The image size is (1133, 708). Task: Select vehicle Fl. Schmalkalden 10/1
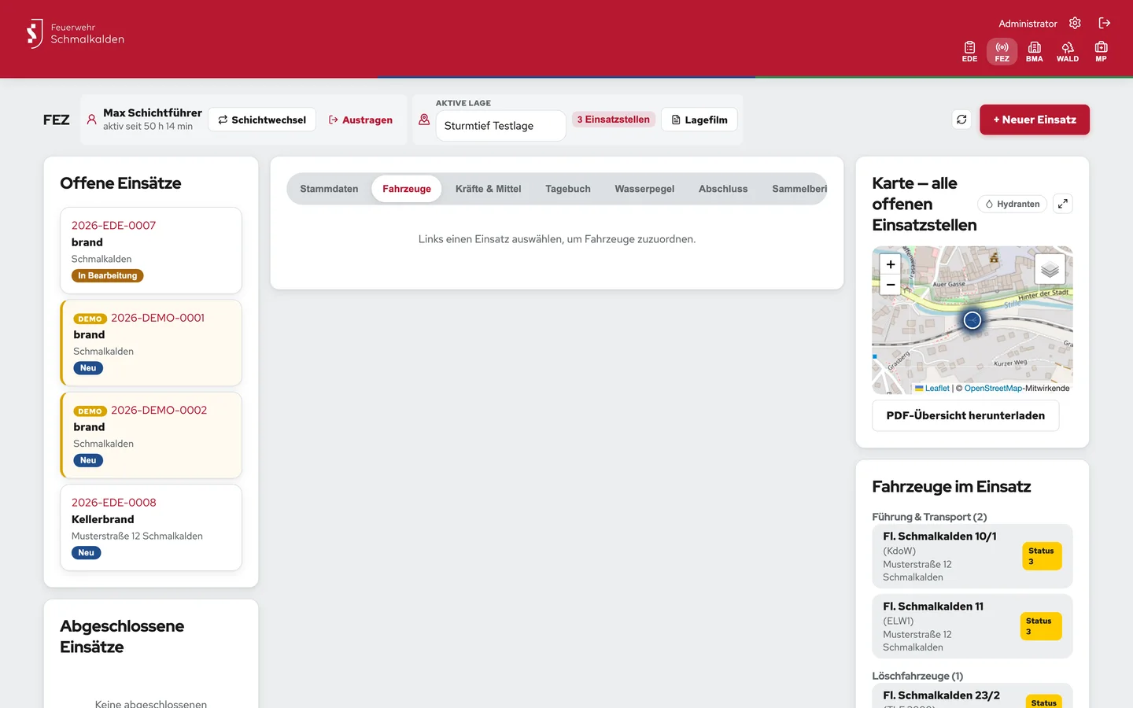pos(972,556)
